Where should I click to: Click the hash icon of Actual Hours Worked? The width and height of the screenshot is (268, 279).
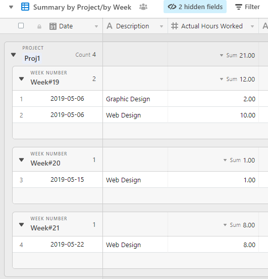point(174,26)
